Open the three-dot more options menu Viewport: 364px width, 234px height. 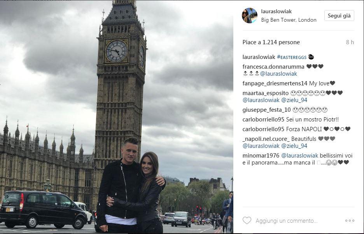(x=350, y=220)
